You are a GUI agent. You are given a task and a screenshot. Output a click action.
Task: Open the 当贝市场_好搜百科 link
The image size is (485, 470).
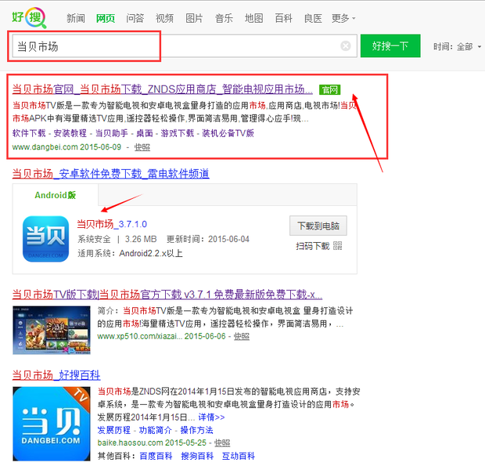56,375
